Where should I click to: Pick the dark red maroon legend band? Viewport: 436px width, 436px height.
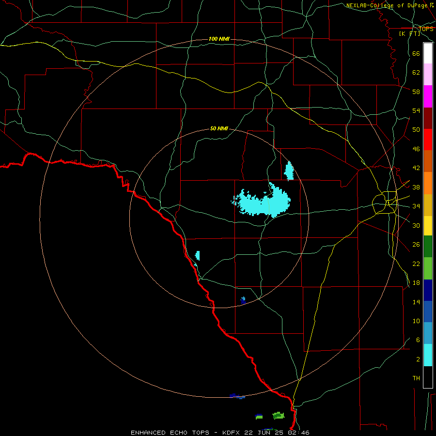pyautogui.click(x=428, y=118)
